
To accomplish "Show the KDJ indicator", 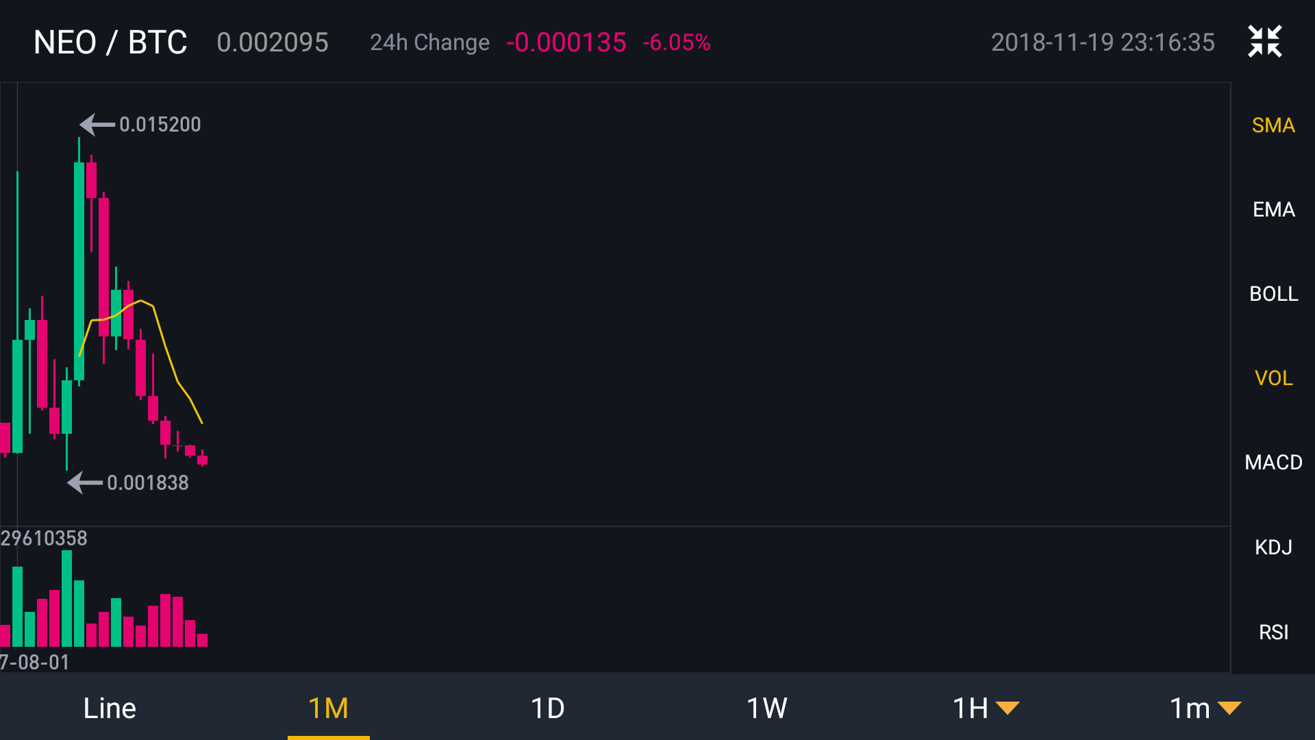I will click(1273, 547).
